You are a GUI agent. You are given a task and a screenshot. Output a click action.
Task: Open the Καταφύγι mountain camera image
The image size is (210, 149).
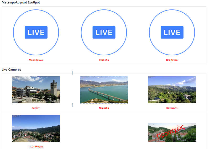(x=172, y=90)
